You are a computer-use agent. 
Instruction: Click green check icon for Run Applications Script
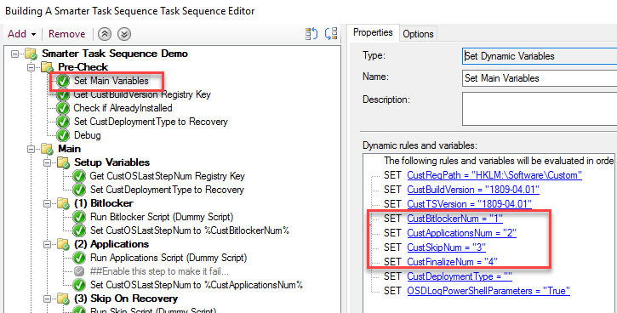(x=79, y=258)
